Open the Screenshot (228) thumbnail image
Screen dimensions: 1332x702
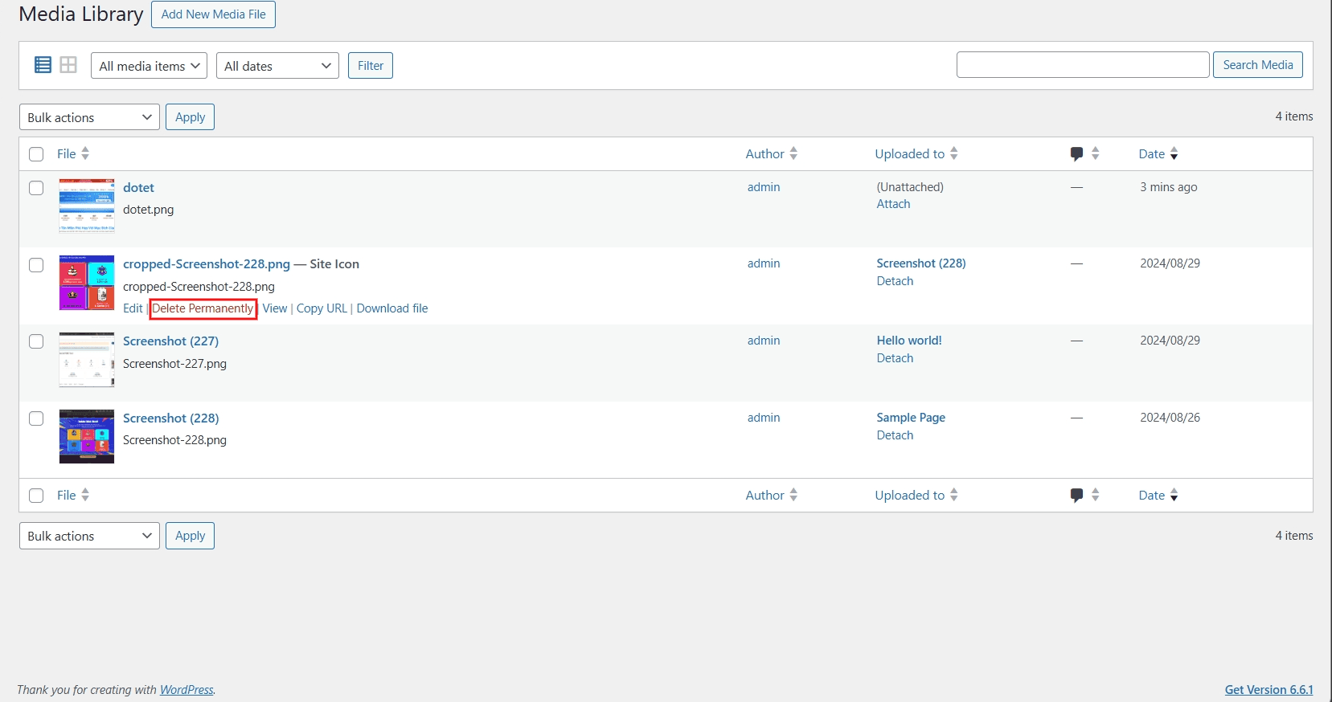click(87, 436)
